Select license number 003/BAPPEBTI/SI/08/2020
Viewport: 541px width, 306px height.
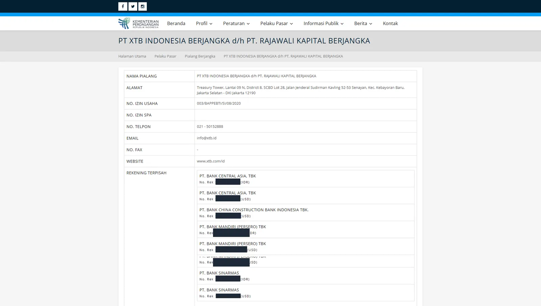219,103
